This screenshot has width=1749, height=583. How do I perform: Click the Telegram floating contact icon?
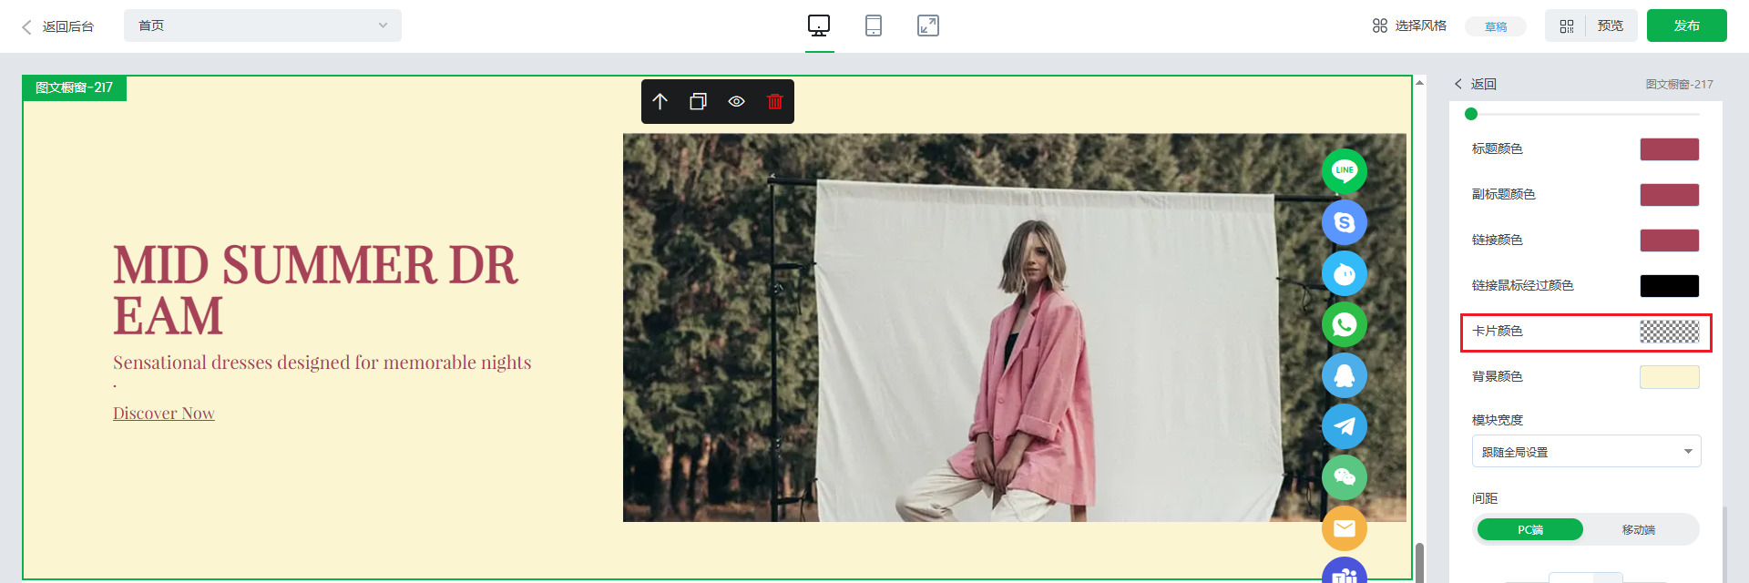(1345, 426)
